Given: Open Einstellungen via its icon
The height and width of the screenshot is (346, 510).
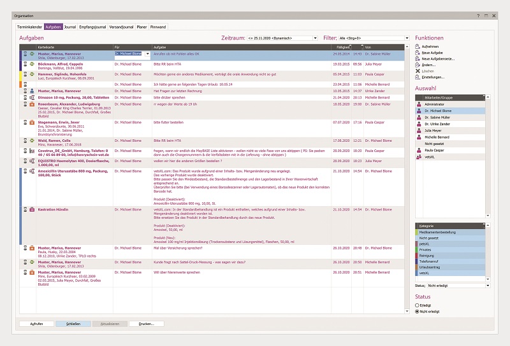Looking at the screenshot, I should click(418, 77).
